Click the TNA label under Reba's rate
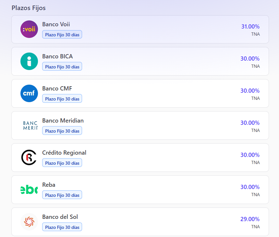Viewport: 279px width, 237px height. click(x=256, y=195)
